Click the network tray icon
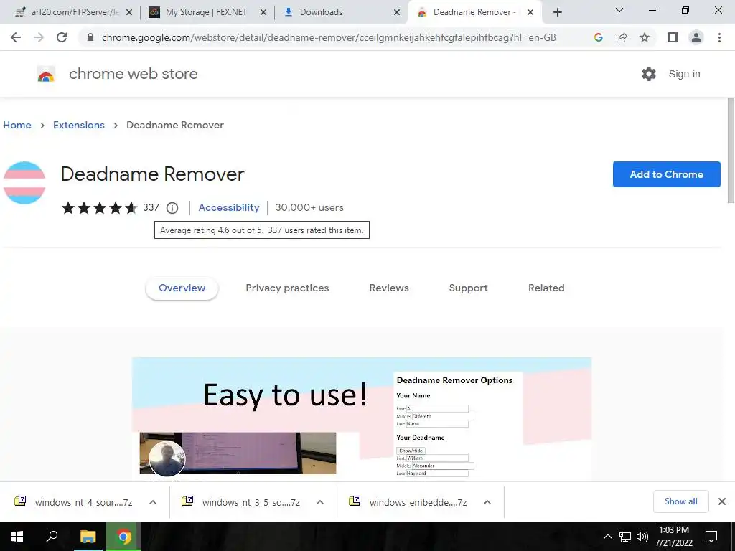The height and width of the screenshot is (551, 735). pos(625,537)
